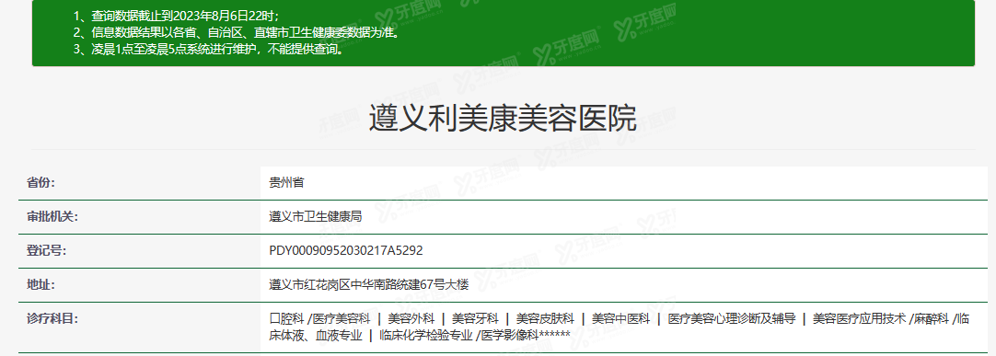This screenshot has width=996, height=356.
Task: Click the title 遵义利美康美容医院
Action: (x=503, y=119)
